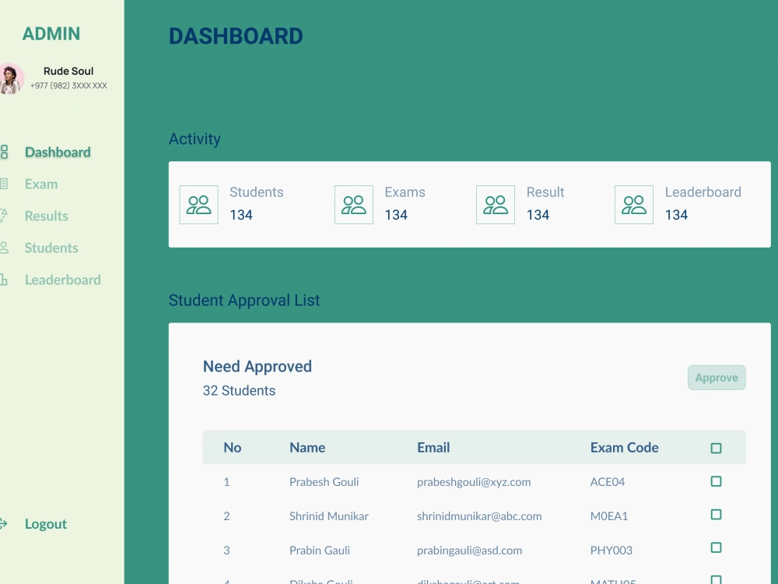Click exam code ACE04

608,482
